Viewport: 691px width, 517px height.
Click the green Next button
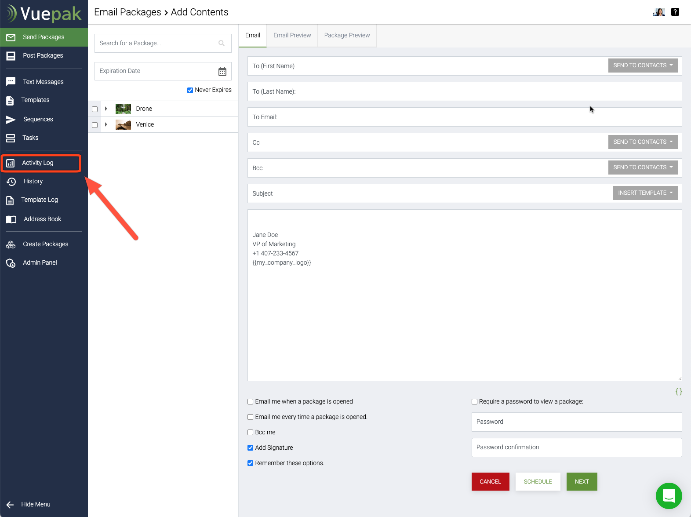click(582, 482)
